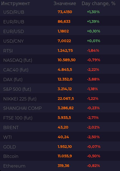Open the EUR/RUB instrument
This screenshot has height=171, width=120.
60,21
